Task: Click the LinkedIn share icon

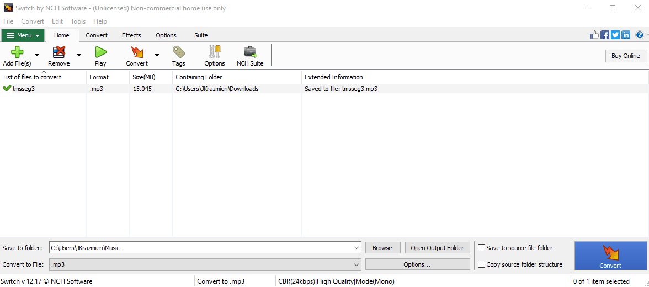Action: 626,35
